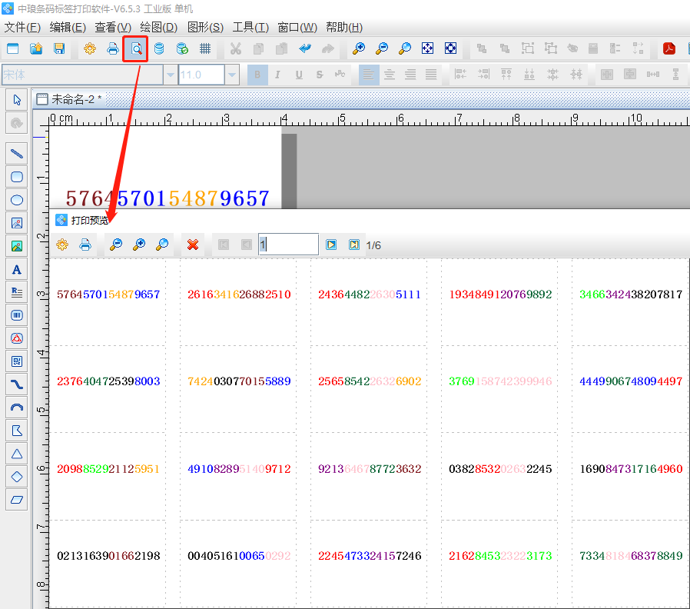The width and height of the screenshot is (690, 609).
Task: Go to next page in print preview
Action: pyautogui.click(x=331, y=245)
